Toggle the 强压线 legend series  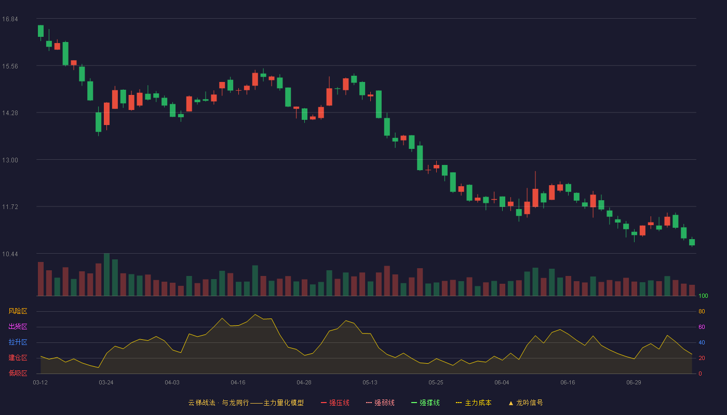335,403
